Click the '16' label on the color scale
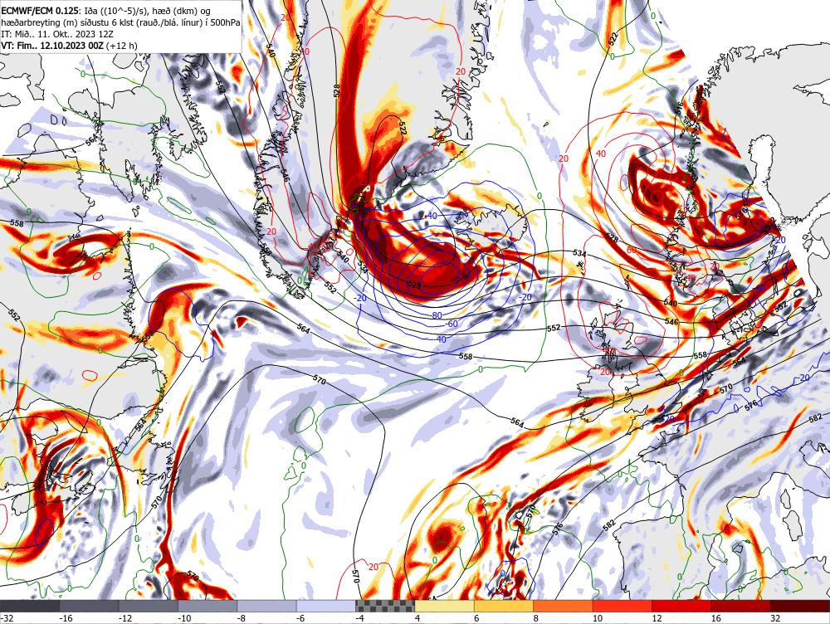Viewport: 830px width, 624px height. click(716, 618)
